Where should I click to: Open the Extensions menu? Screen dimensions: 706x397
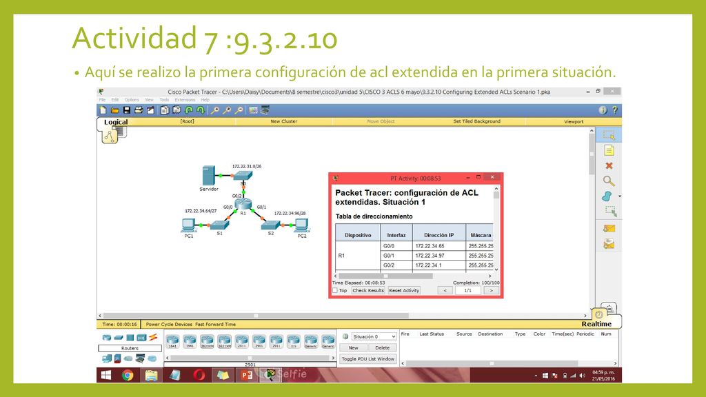click(x=185, y=100)
